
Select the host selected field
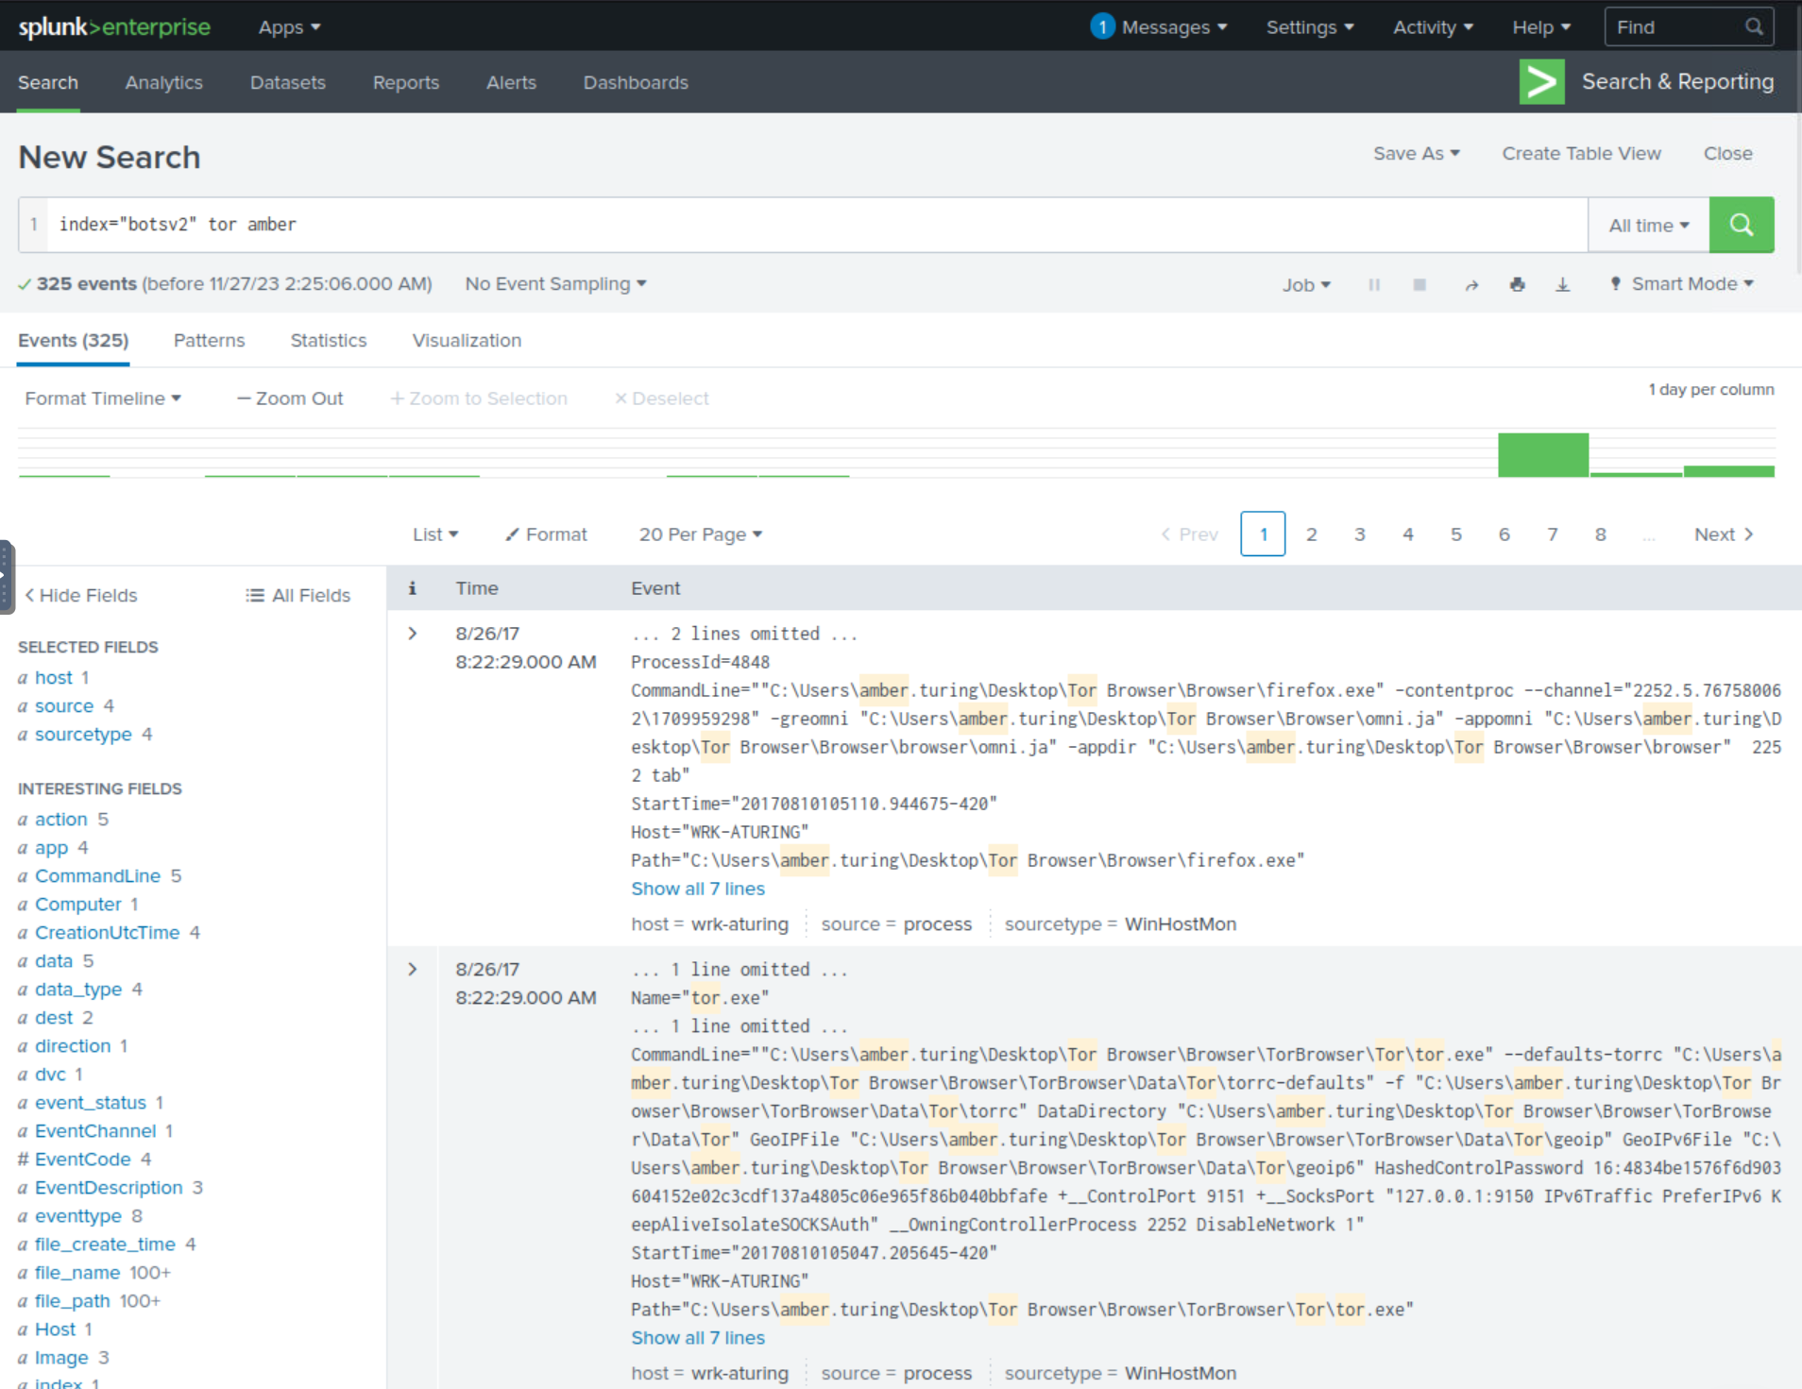(53, 678)
